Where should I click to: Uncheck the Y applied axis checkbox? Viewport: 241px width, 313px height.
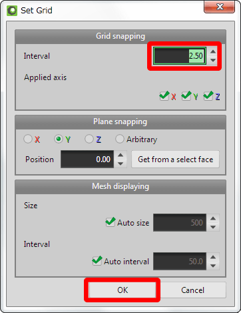pyautogui.click(x=186, y=96)
